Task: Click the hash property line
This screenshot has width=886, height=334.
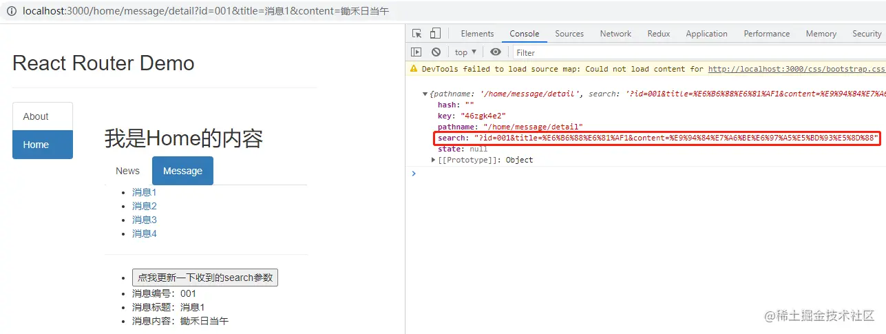Action: (x=456, y=105)
